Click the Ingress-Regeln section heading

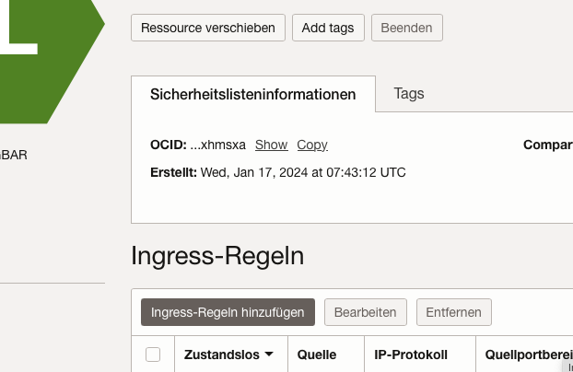217,255
